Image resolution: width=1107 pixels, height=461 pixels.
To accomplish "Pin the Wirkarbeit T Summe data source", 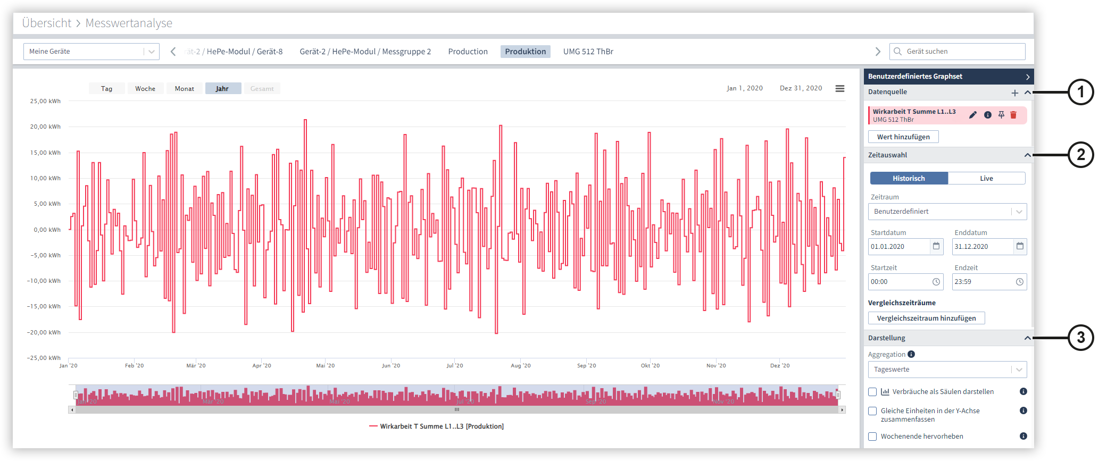I will point(1001,115).
